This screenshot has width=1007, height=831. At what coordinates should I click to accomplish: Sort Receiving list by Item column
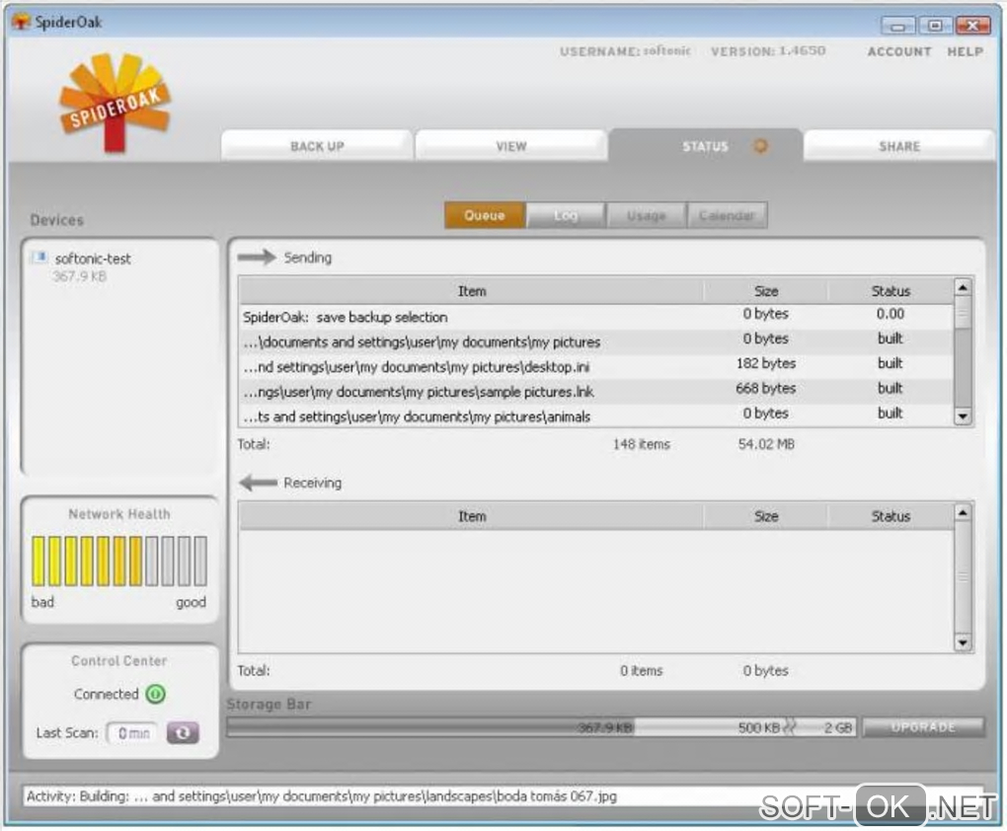click(471, 516)
